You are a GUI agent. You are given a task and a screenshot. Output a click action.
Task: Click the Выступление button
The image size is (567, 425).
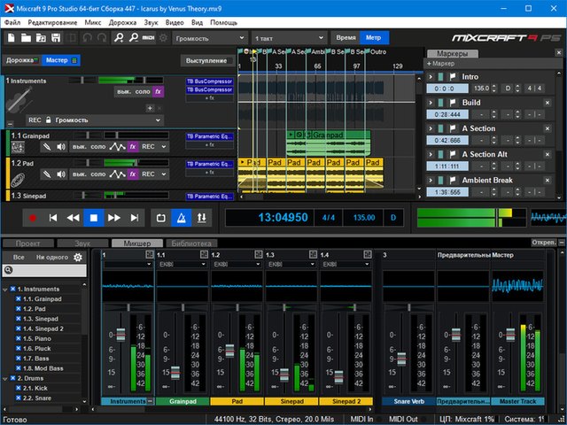click(x=206, y=60)
